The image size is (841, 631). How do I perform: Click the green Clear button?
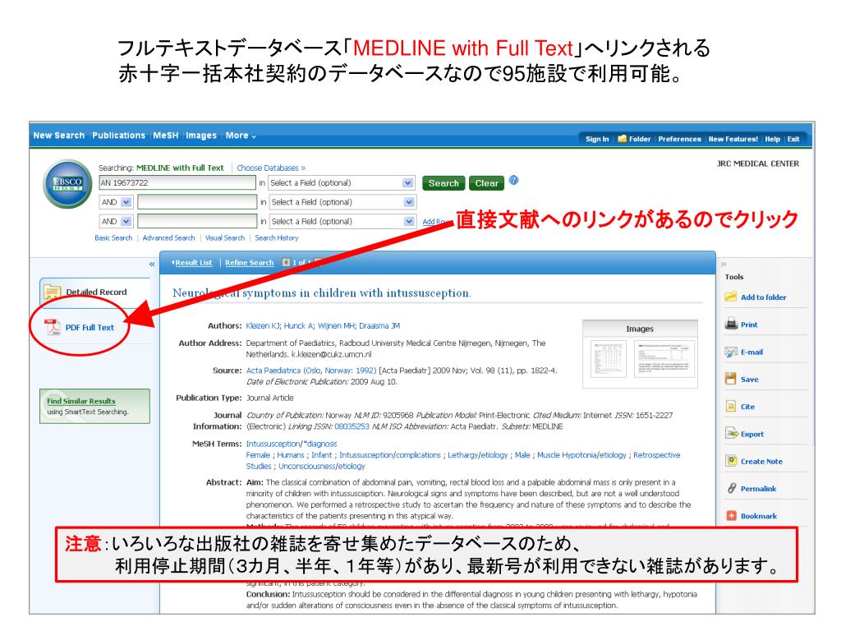pos(486,183)
